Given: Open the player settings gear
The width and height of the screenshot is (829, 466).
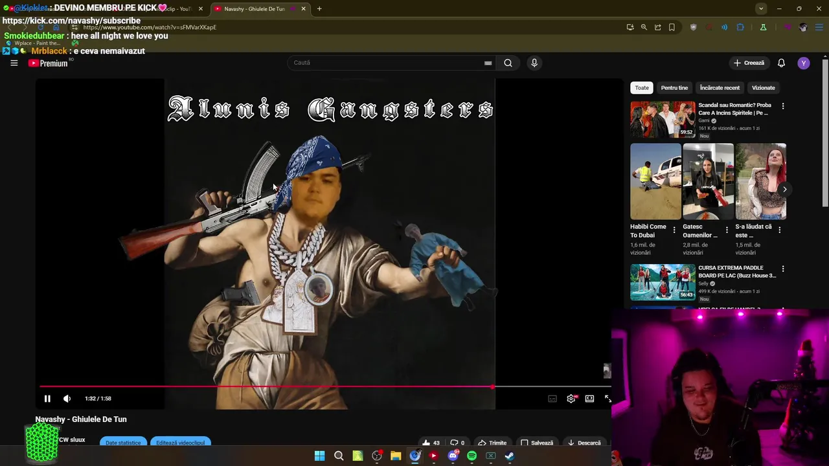Looking at the screenshot, I should (571, 399).
